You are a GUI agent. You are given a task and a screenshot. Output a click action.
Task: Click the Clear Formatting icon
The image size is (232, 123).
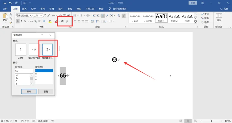[x=60, y=15]
